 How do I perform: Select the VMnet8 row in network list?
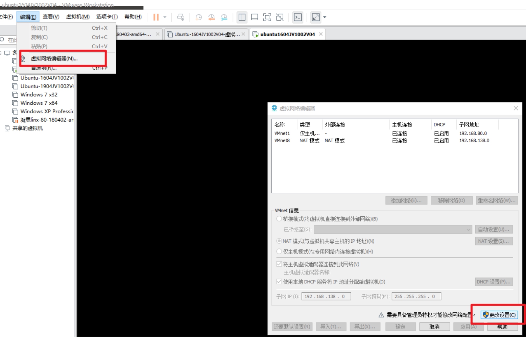pos(394,141)
